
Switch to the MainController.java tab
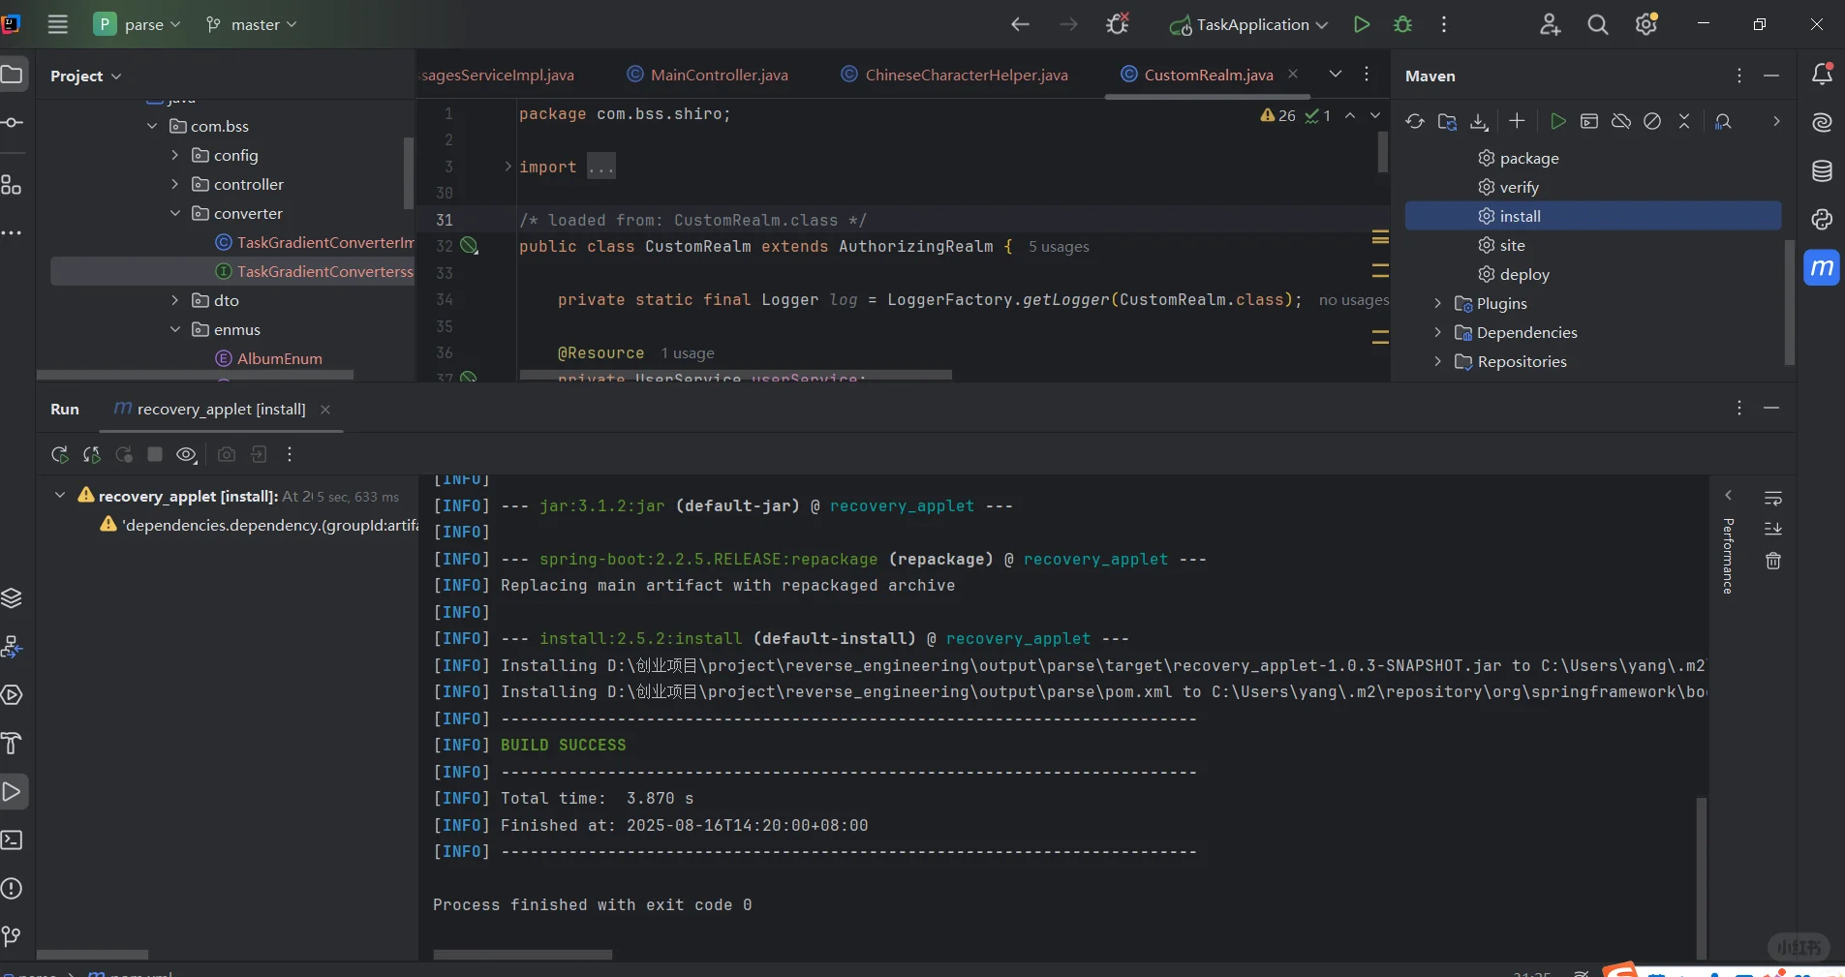click(x=719, y=75)
